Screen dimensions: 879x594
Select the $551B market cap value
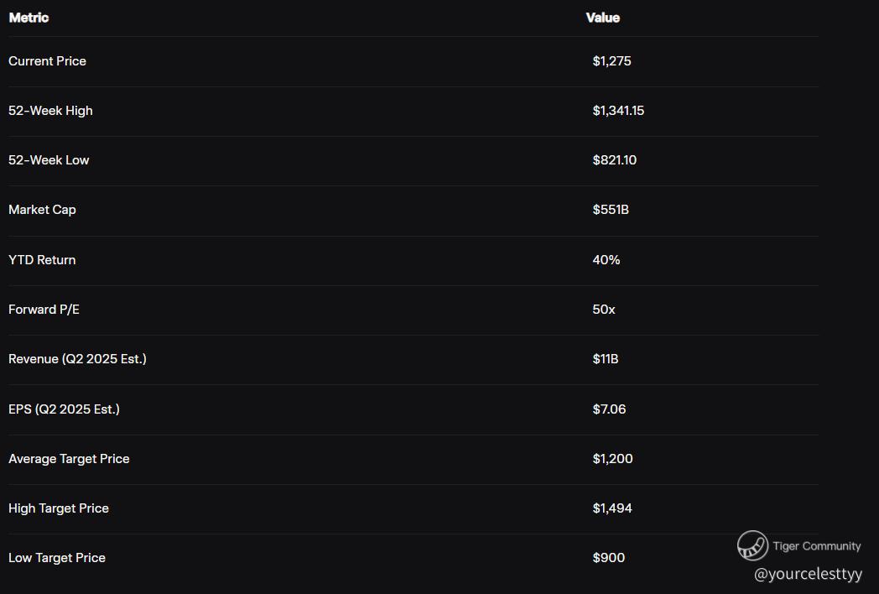coord(611,210)
